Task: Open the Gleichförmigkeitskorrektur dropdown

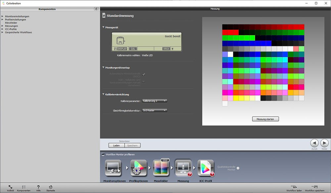Action: (155, 111)
